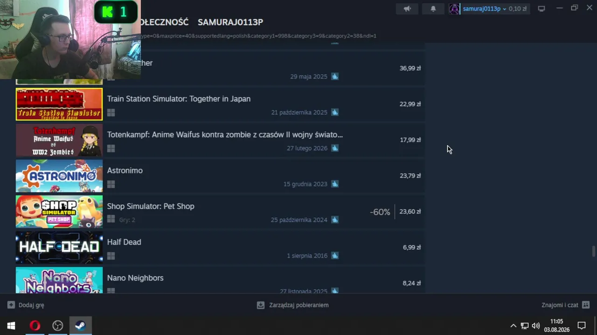Switch to OBS Studio on the taskbar
This screenshot has width=597, height=335.
pos(57,326)
